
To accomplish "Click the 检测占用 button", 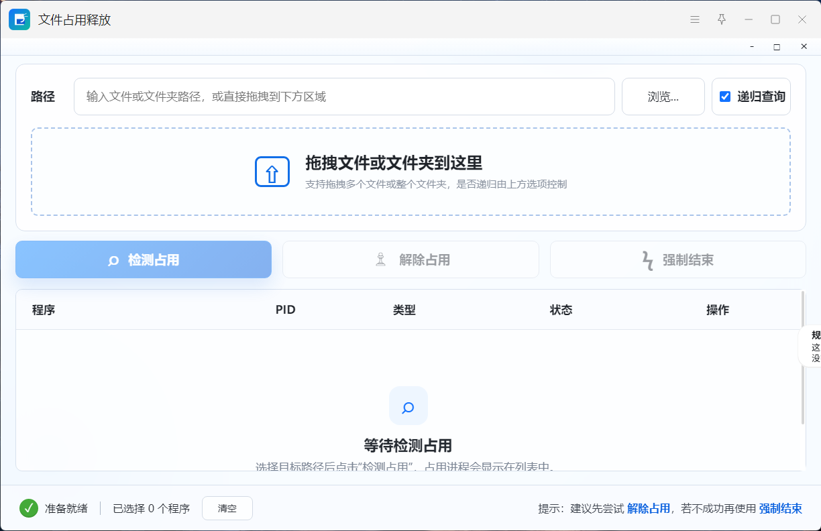I will tap(144, 259).
